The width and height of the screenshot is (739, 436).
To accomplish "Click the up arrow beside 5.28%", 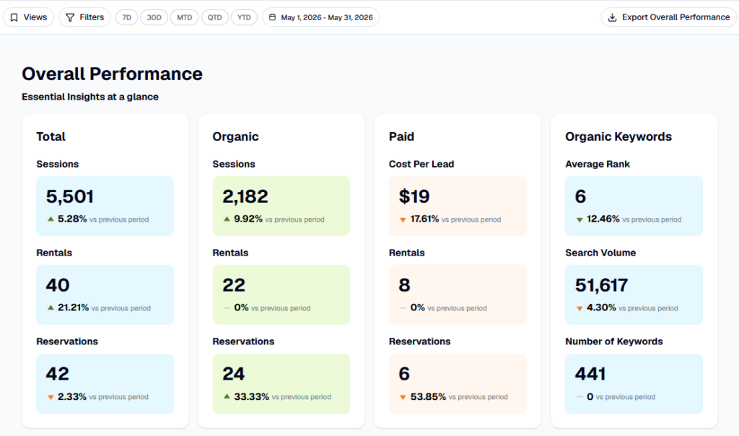I will pyautogui.click(x=51, y=219).
